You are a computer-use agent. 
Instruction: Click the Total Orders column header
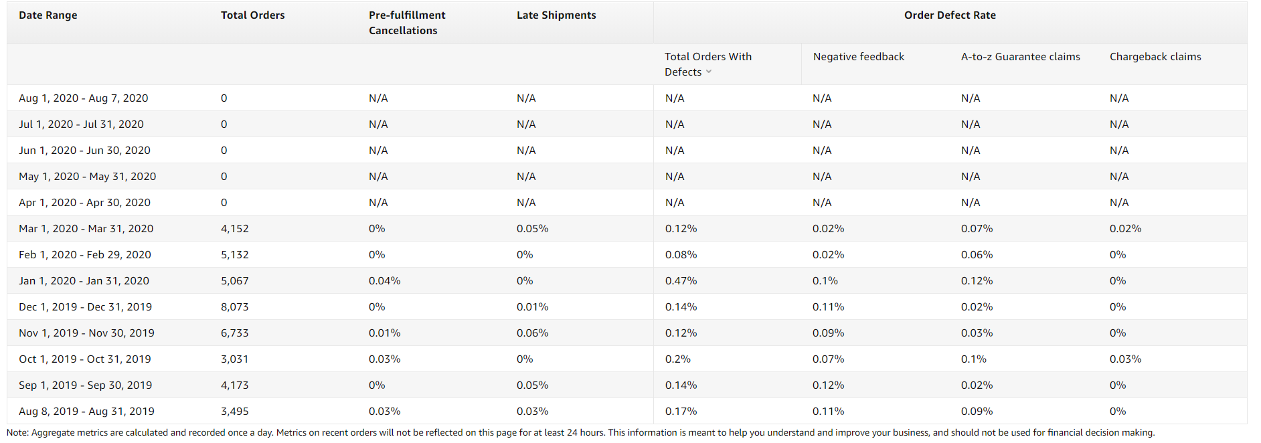coord(253,15)
